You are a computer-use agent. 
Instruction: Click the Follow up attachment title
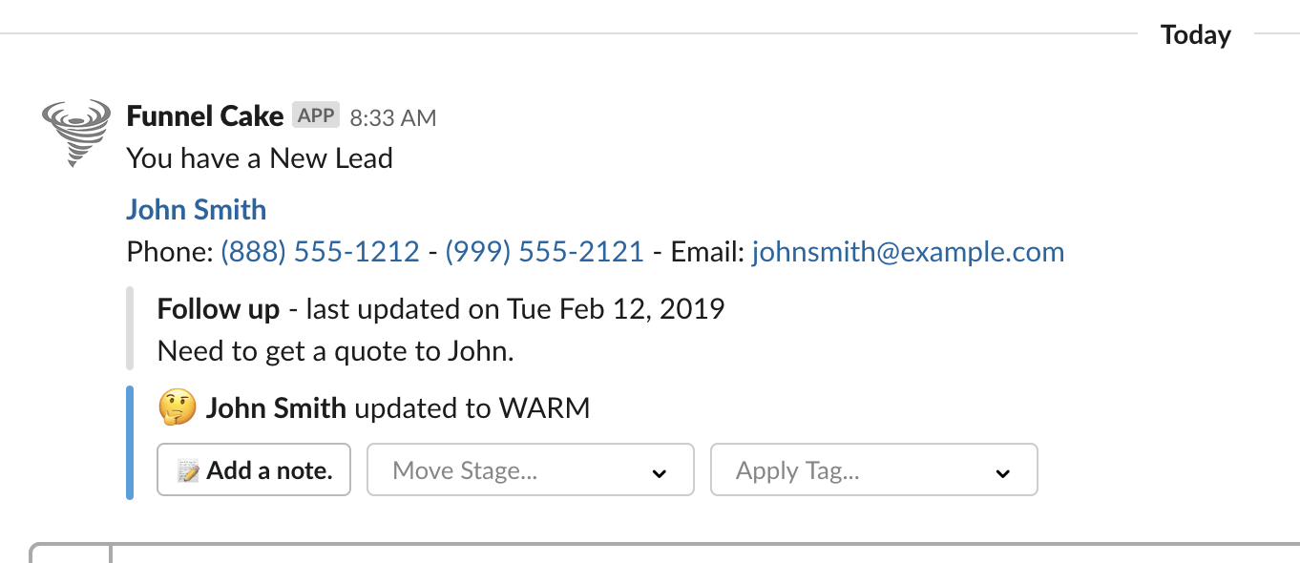[x=219, y=309]
